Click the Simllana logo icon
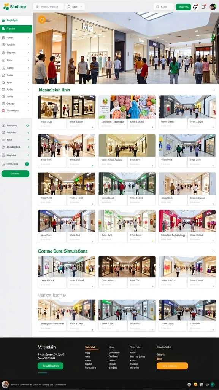 (x=6, y=7)
